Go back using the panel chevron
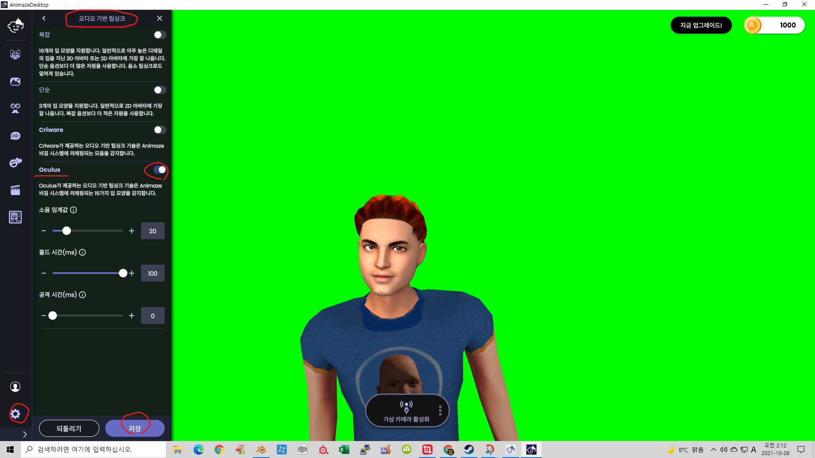 (x=44, y=18)
